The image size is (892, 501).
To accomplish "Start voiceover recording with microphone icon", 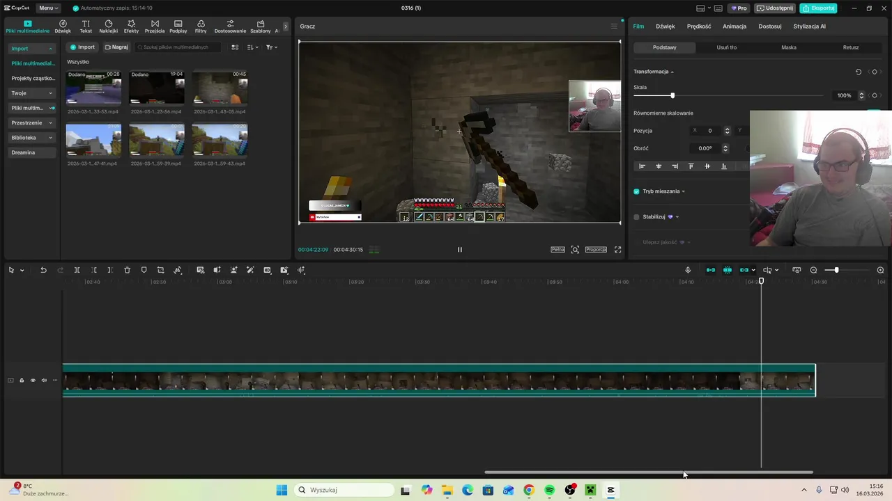I will click(688, 270).
